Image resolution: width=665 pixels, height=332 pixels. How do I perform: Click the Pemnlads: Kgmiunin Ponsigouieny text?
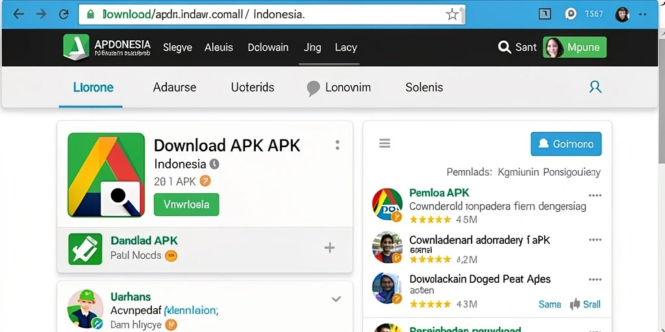523,172
